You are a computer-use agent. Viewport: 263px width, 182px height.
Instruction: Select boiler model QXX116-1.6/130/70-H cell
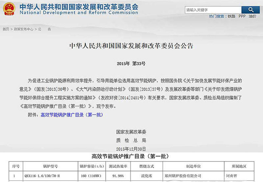click(43, 176)
